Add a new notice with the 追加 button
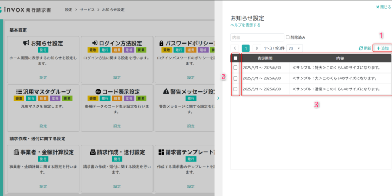The width and height of the screenshot is (392, 196). pos(383,48)
